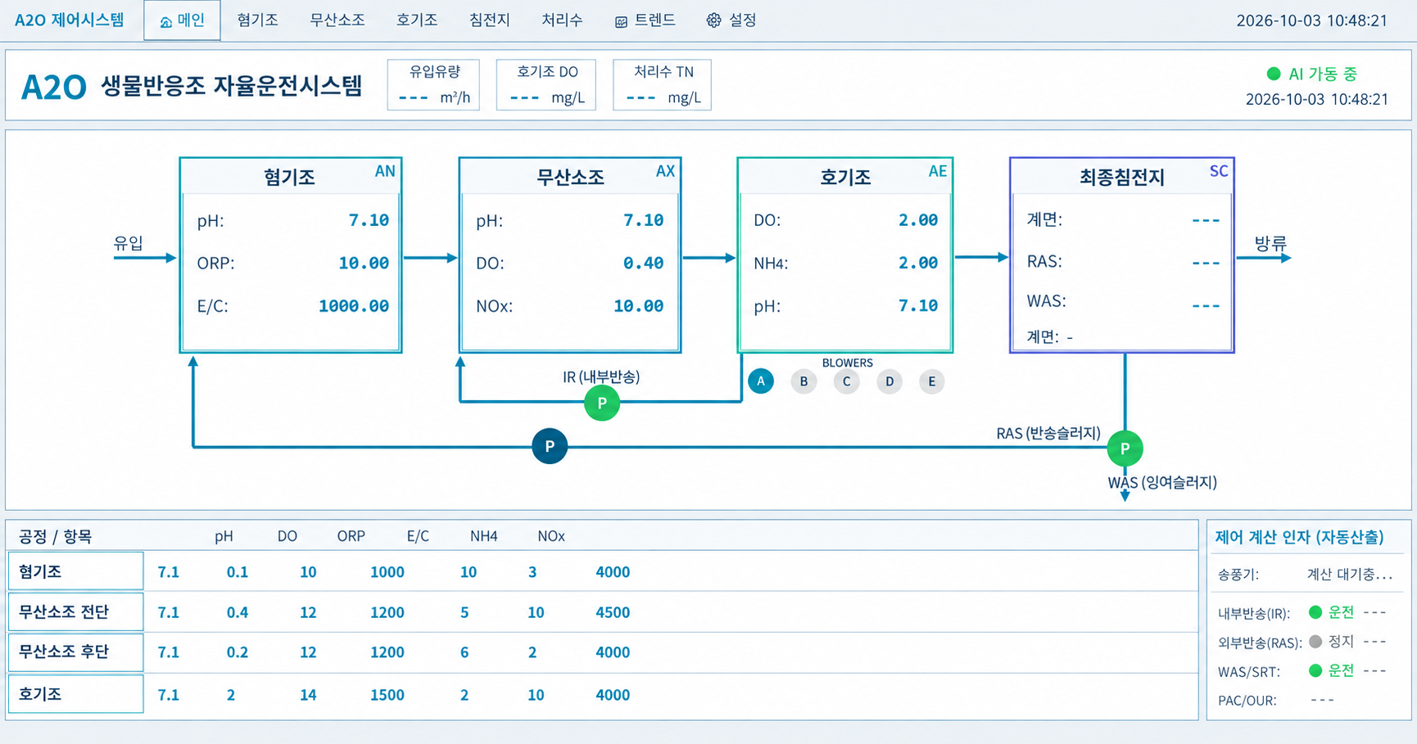
Task: Select blower A indicator
Action: pos(761,381)
